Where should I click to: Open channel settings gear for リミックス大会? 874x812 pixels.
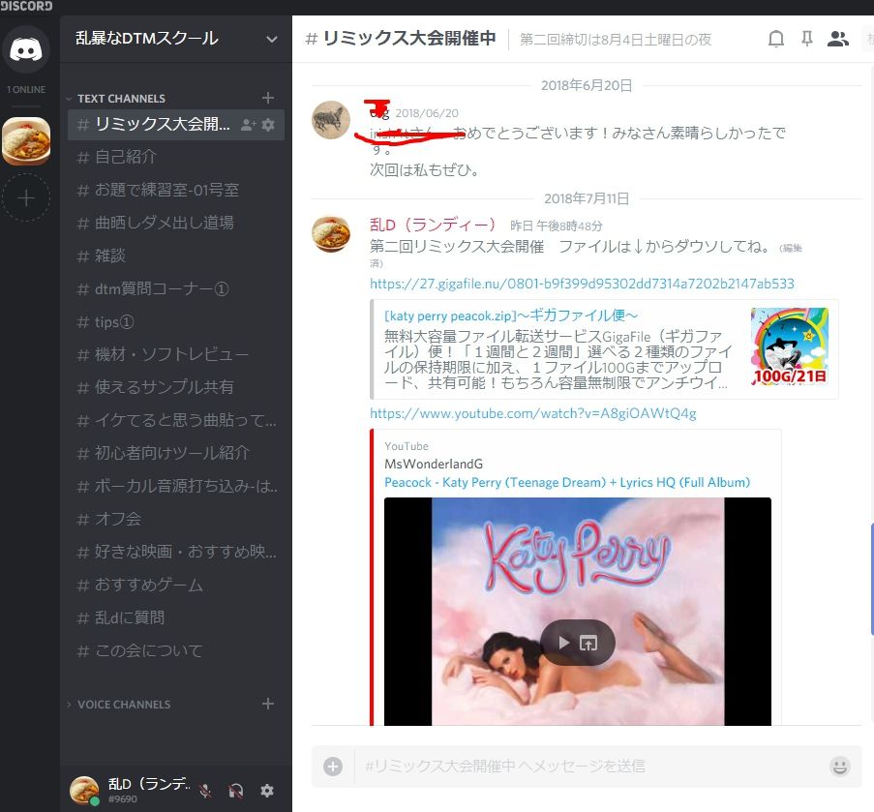pyautogui.click(x=268, y=124)
